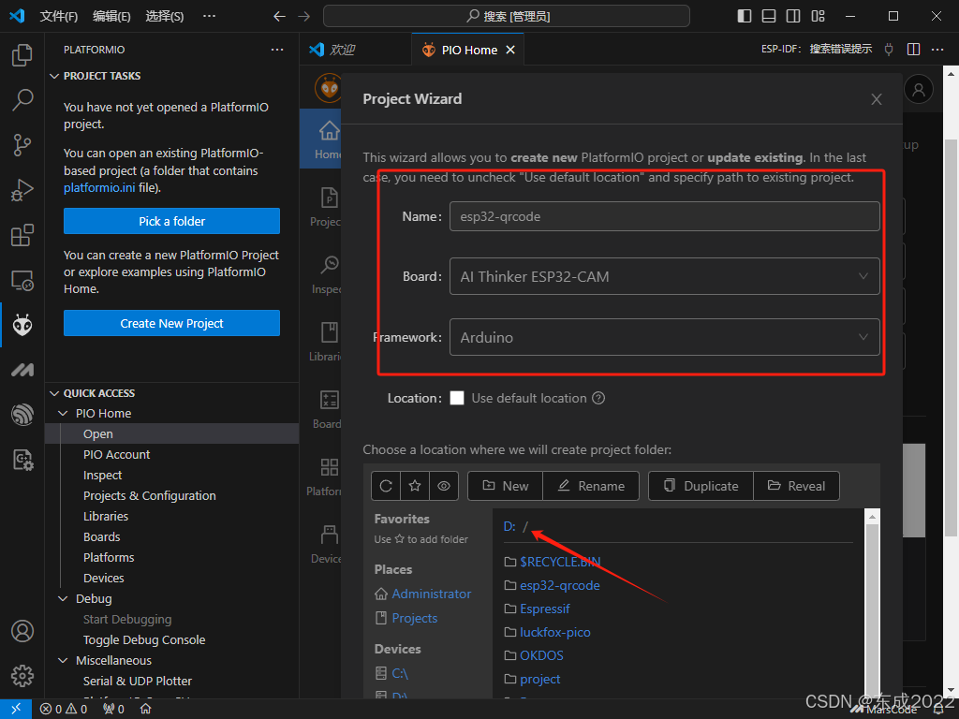Go back with title bar left arrow
Viewport: 959px width, 719px height.
point(279,16)
